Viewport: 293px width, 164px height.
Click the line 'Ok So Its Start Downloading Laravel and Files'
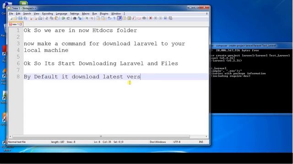tap(101, 64)
